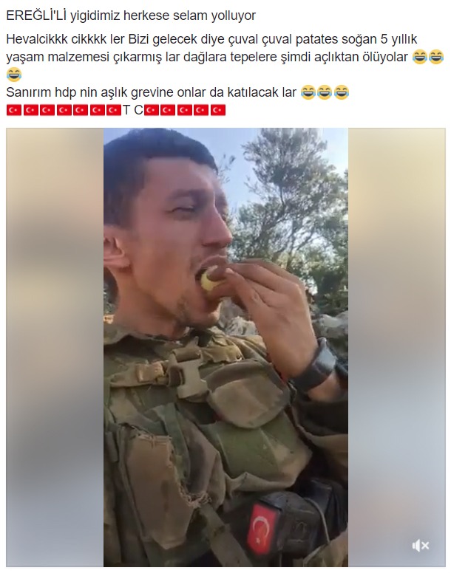This screenshot has width=451, height=576.
Task: Click the last laughing emoji after "katılacak lar"
Action: [342, 92]
